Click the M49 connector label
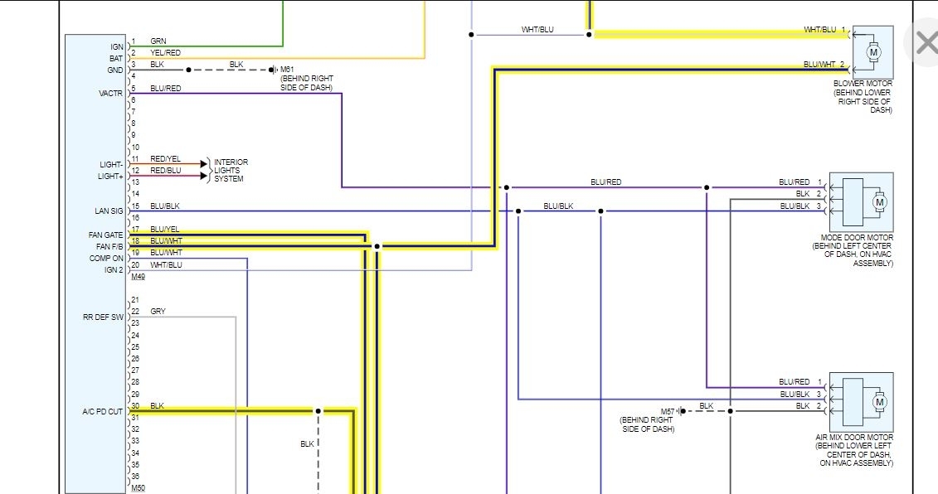The height and width of the screenshot is (494, 938). [139, 276]
